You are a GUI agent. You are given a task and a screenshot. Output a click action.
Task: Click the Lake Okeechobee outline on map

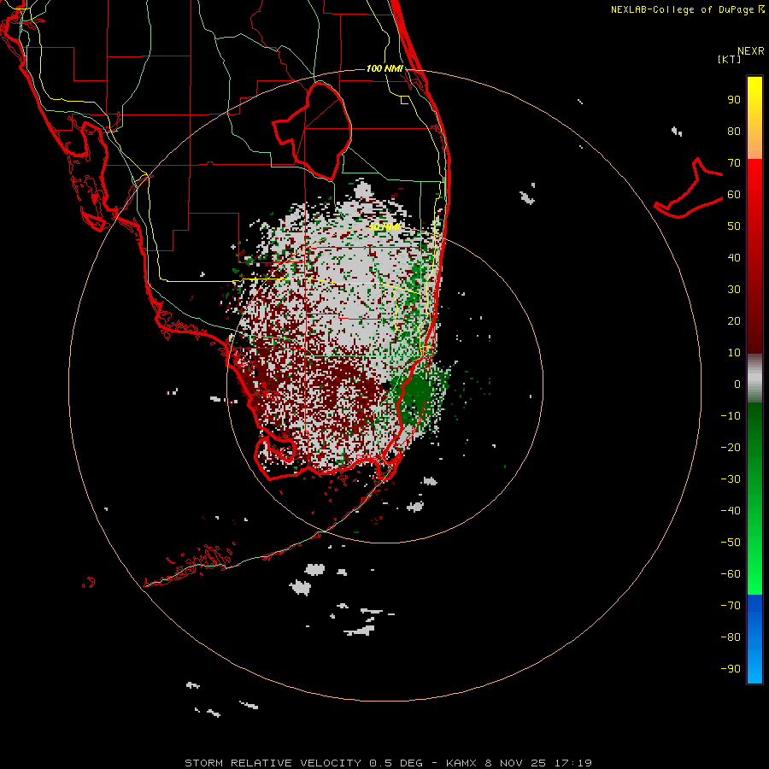click(x=313, y=130)
